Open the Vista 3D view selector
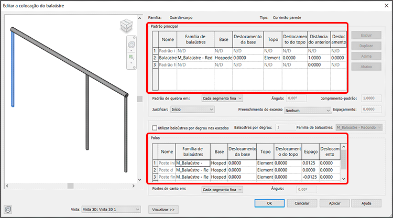393x218 pixels. 111,210
